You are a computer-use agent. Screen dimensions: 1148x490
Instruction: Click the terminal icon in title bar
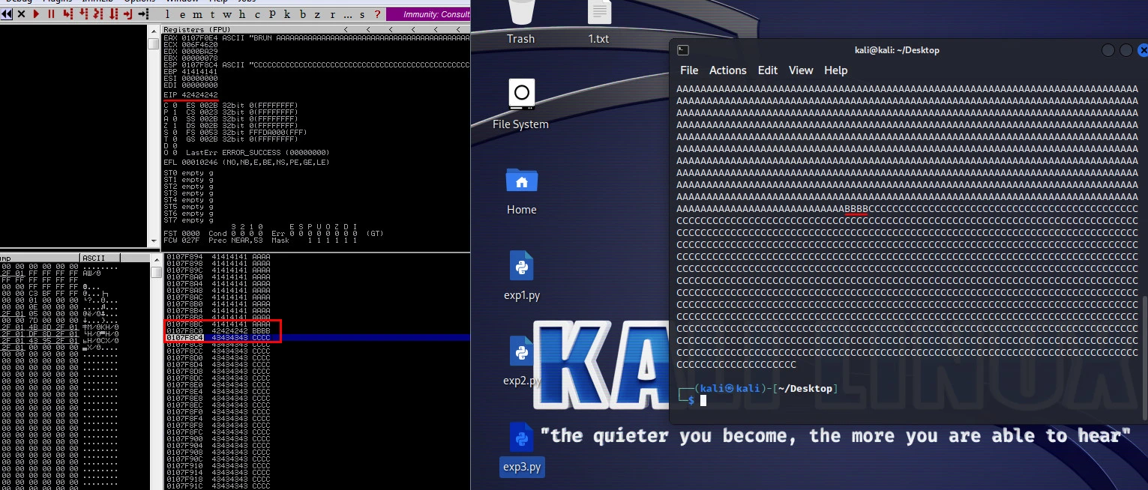pos(682,50)
